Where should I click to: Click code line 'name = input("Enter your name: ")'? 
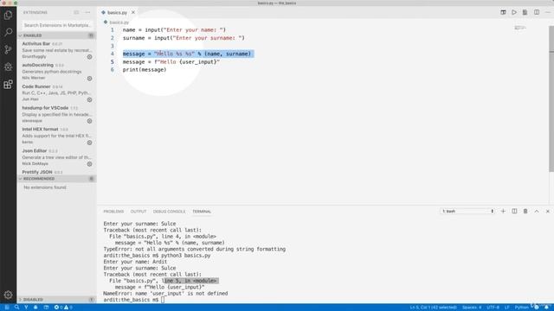[x=174, y=30]
